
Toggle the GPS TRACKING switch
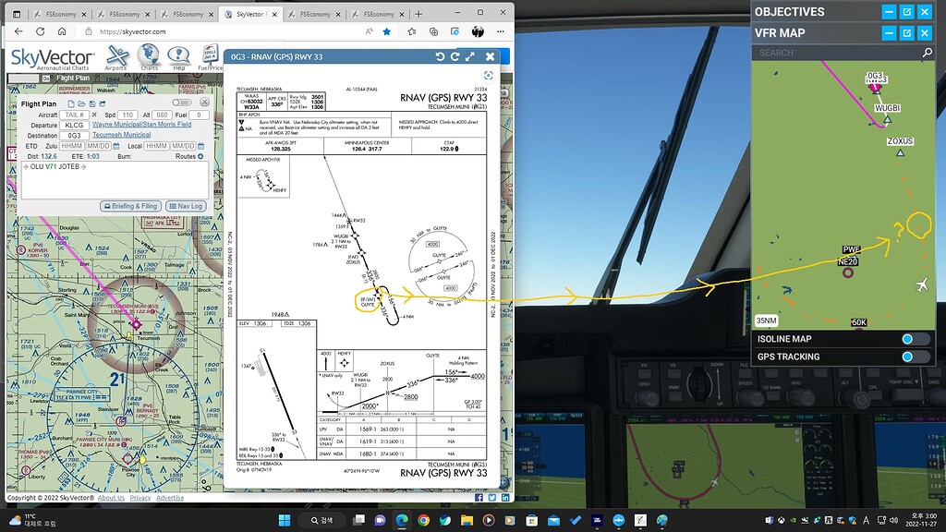coord(916,357)
